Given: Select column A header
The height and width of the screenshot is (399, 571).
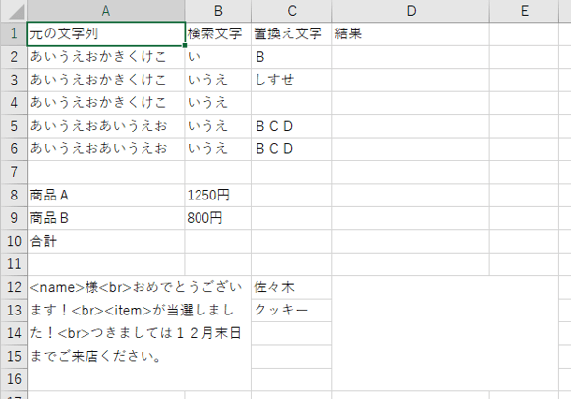Looking at the screenshot, I should tap(105, 11).
